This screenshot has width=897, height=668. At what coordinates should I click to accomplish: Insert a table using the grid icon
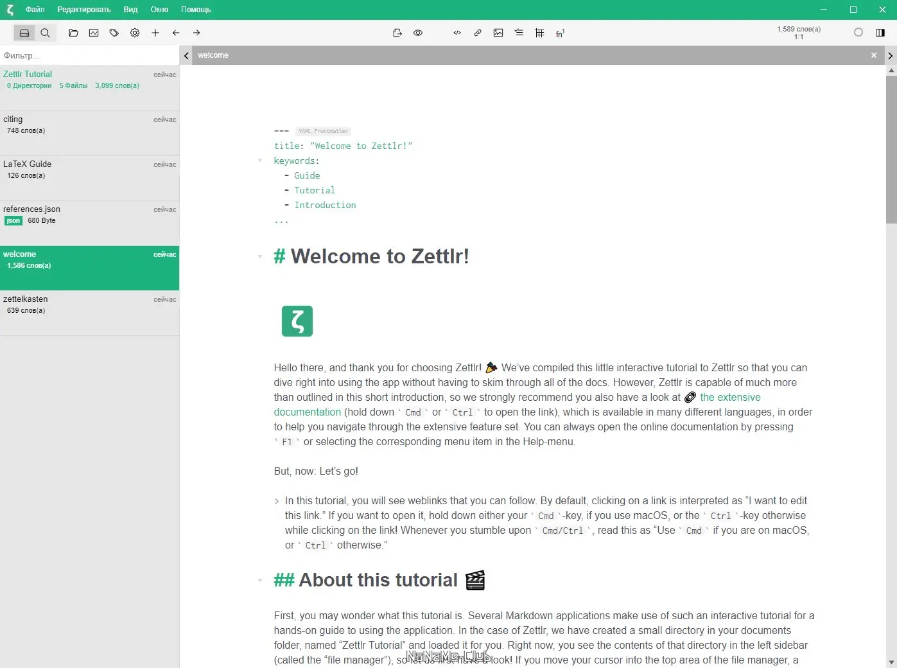[x=539, y=33]
